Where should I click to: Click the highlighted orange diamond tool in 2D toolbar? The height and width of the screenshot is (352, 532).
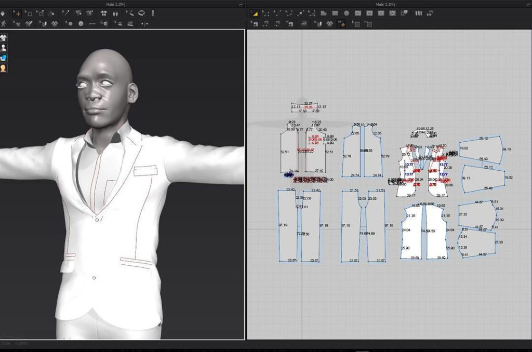tap(341, 23)
